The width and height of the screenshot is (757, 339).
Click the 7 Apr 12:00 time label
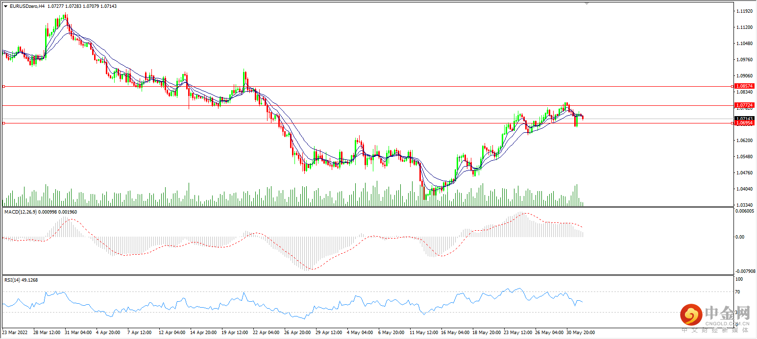(x=139, y=332)
